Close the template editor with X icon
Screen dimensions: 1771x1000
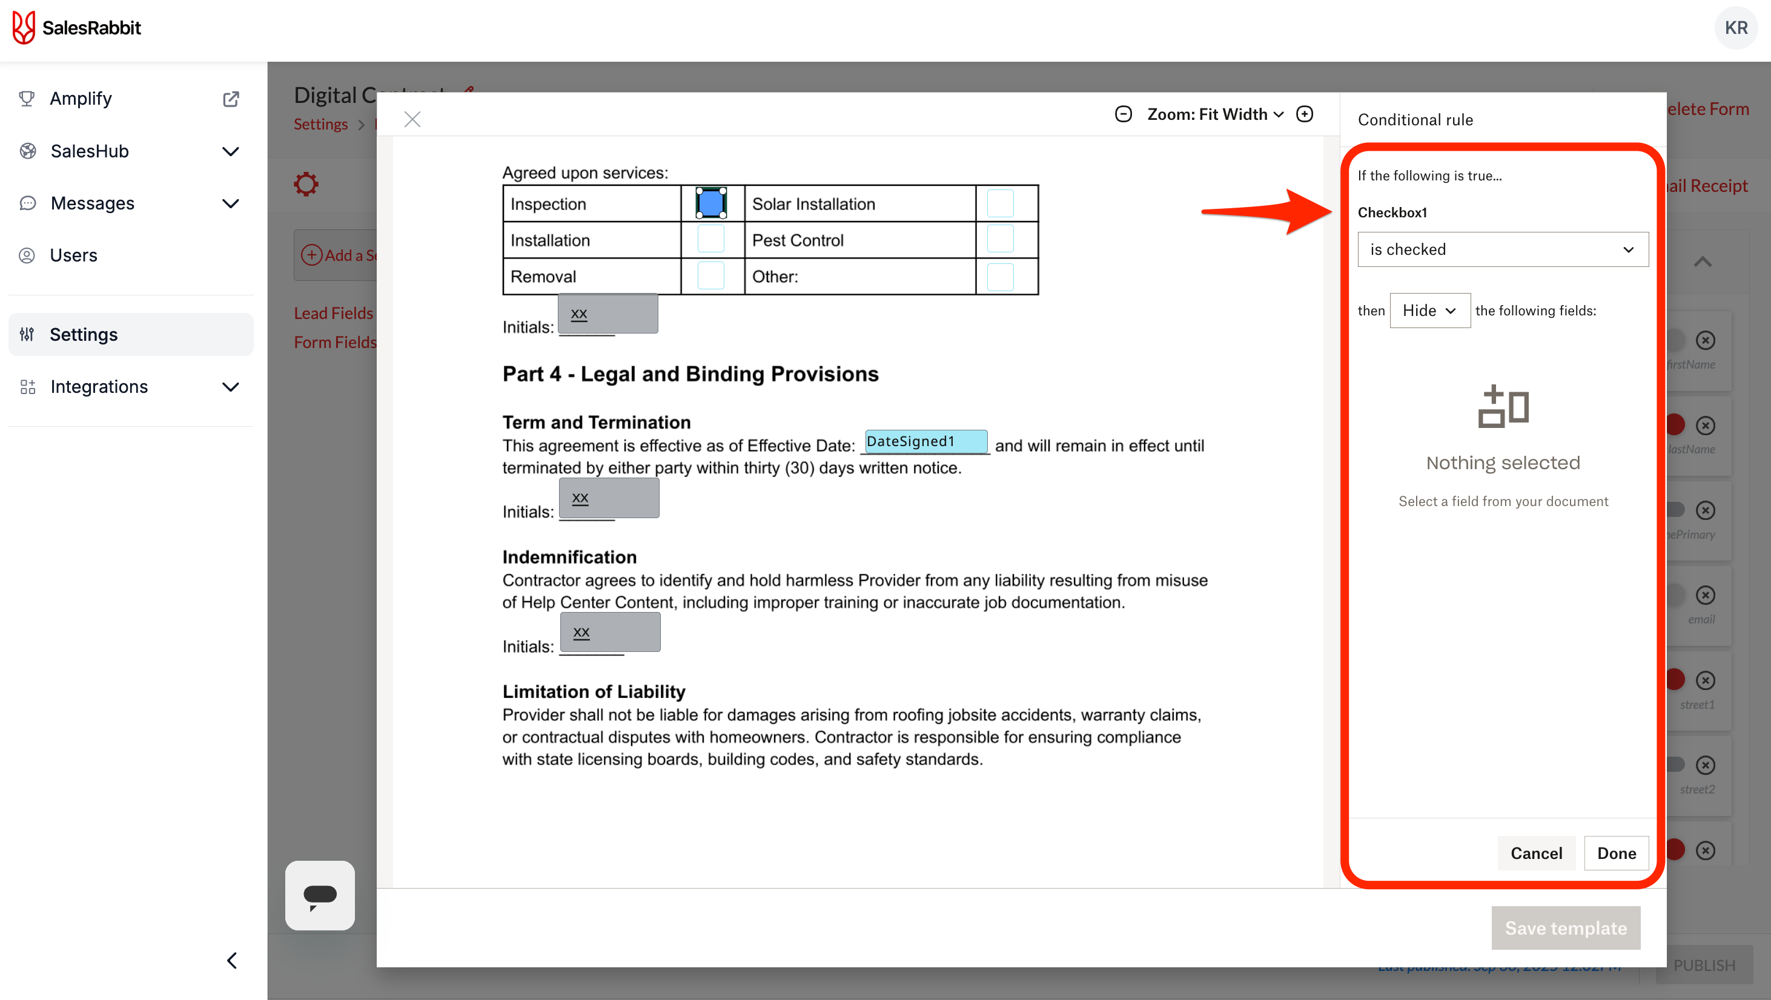[x=412, y=120]
